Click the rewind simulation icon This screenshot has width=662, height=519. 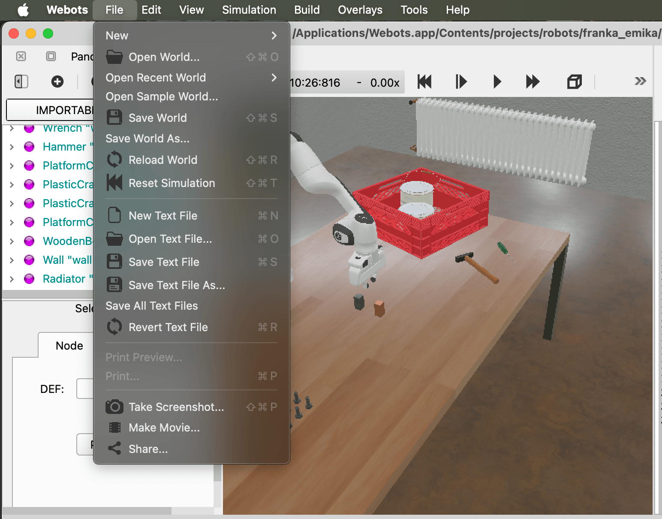click(424, 81)
